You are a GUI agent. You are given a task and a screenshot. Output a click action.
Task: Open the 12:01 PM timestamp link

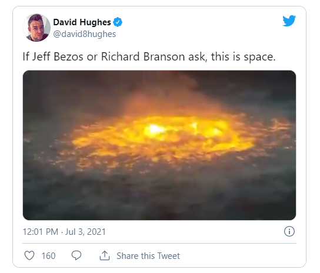(41, 232)
